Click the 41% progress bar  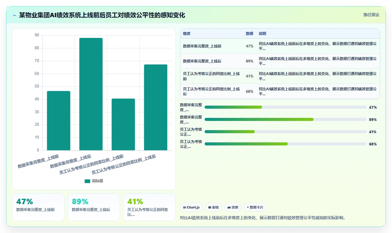point(285,132)
